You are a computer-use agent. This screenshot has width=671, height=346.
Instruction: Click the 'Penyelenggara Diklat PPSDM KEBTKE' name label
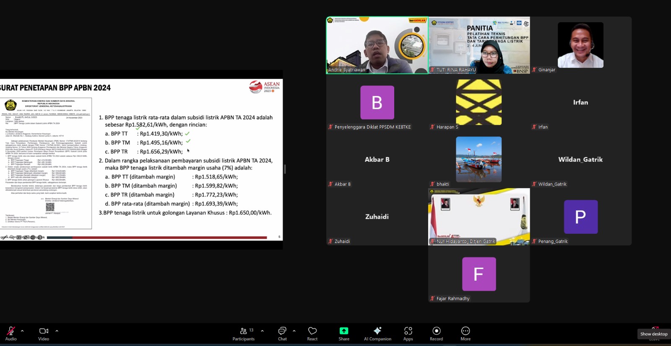(373, 127)
